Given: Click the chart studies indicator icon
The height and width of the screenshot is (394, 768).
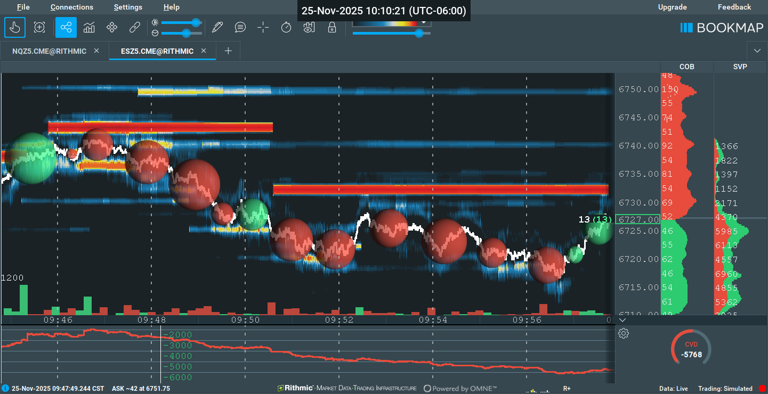Looking at the screenshot, I should point(89,27).
